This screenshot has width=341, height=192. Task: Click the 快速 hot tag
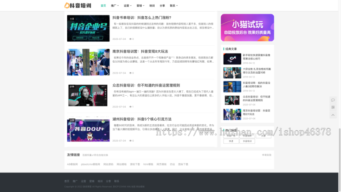231,141
